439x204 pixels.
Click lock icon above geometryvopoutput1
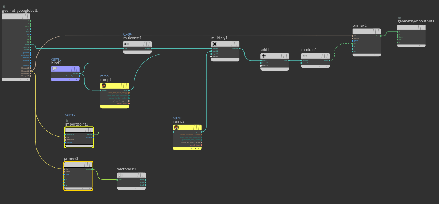(x=399, y=17)
